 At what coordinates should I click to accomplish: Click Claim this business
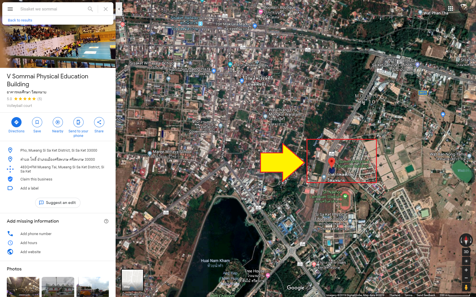(x=36, y=179)
